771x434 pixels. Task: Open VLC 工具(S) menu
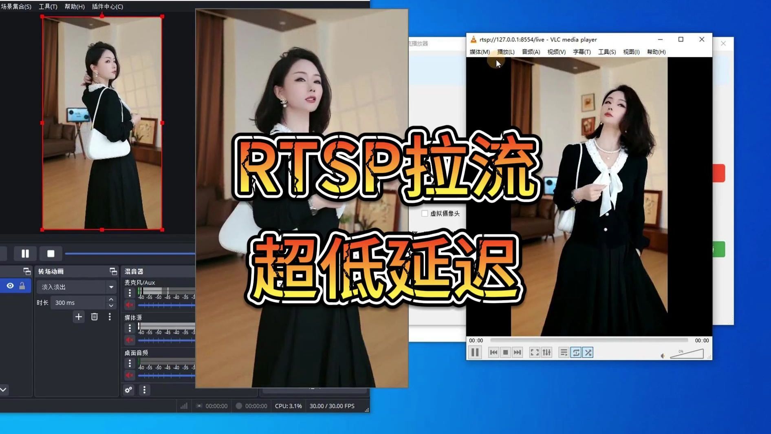(607, 52)
